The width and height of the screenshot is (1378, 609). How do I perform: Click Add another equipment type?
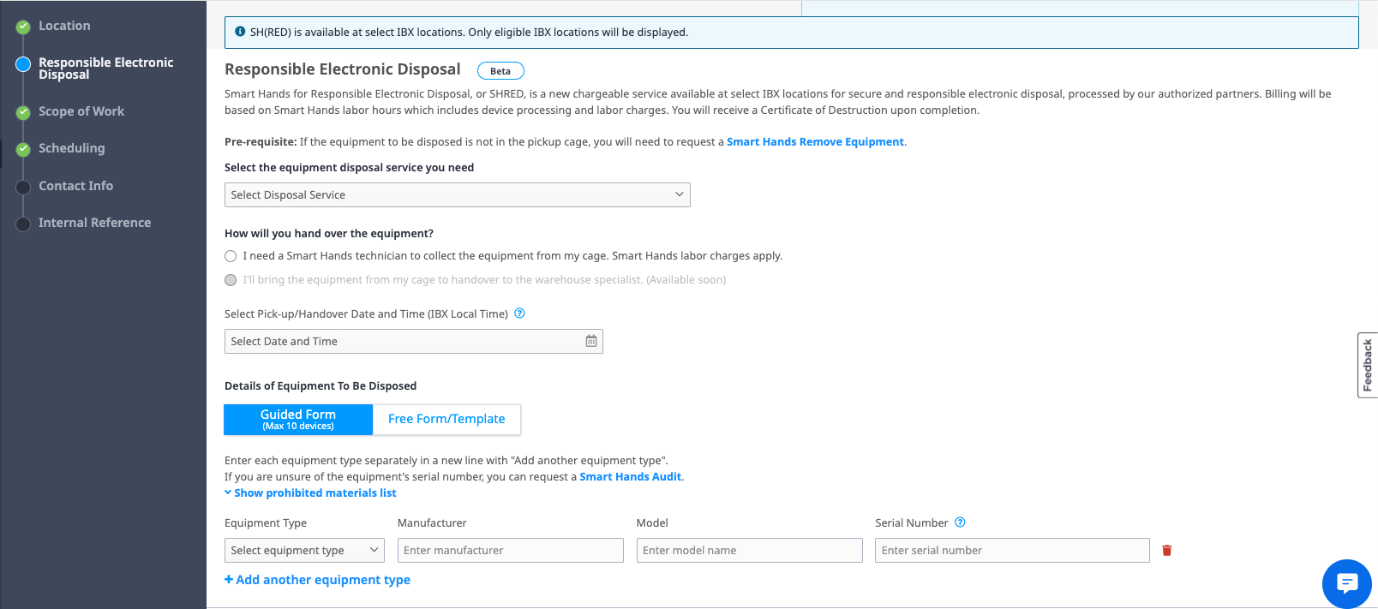pos(317,580)
